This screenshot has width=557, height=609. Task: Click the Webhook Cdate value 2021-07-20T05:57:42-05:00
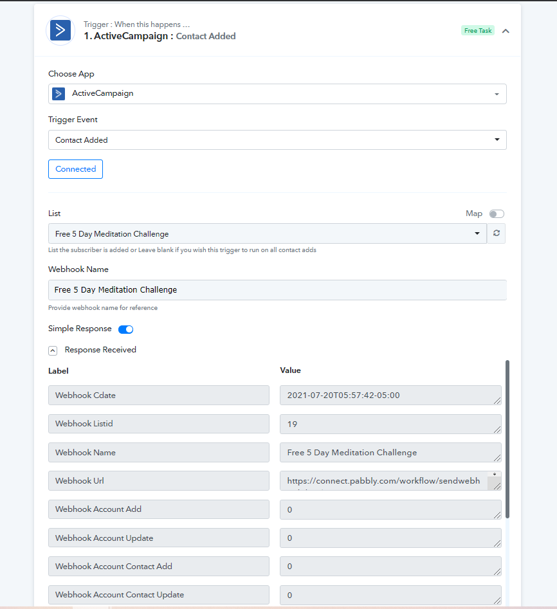(x=390, y=395)
